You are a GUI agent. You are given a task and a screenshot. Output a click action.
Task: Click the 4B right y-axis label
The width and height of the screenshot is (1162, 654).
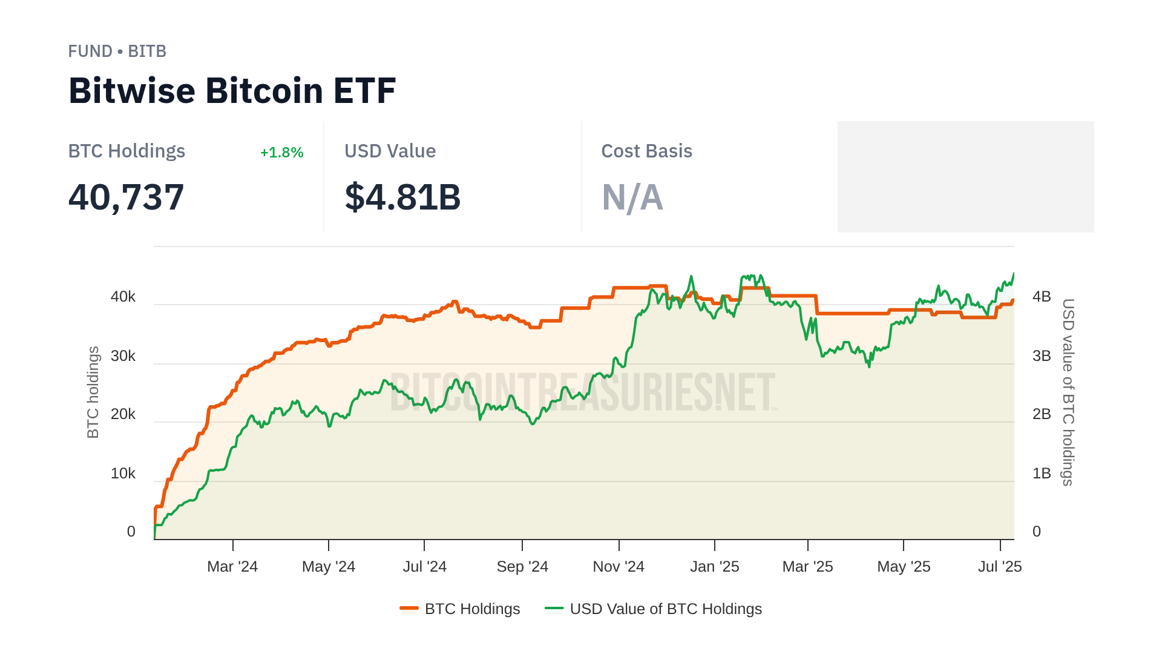click(1042, 297)
